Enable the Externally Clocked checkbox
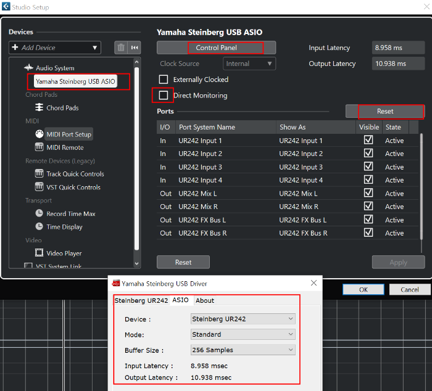The width and height of the screenshot is (432, 391). coord(164,80)
